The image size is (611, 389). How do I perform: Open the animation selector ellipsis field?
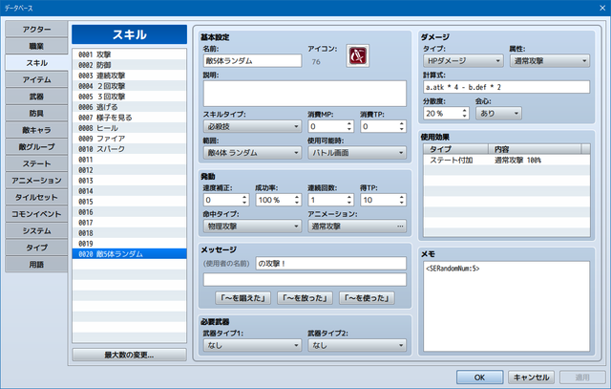pyautogui.click(x=357, y=227)
